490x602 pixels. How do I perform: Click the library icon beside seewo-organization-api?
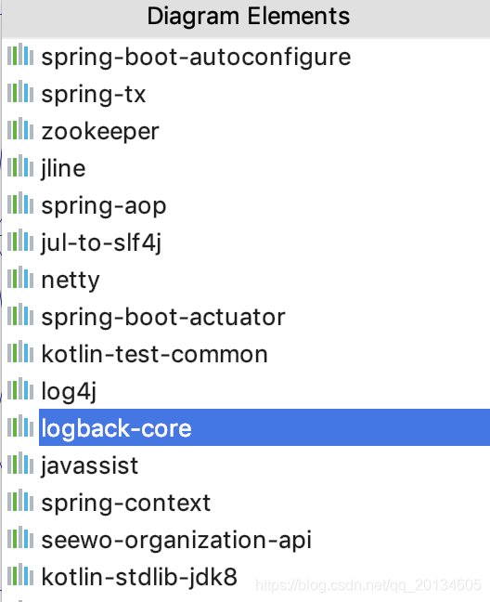tap(20, 538)
